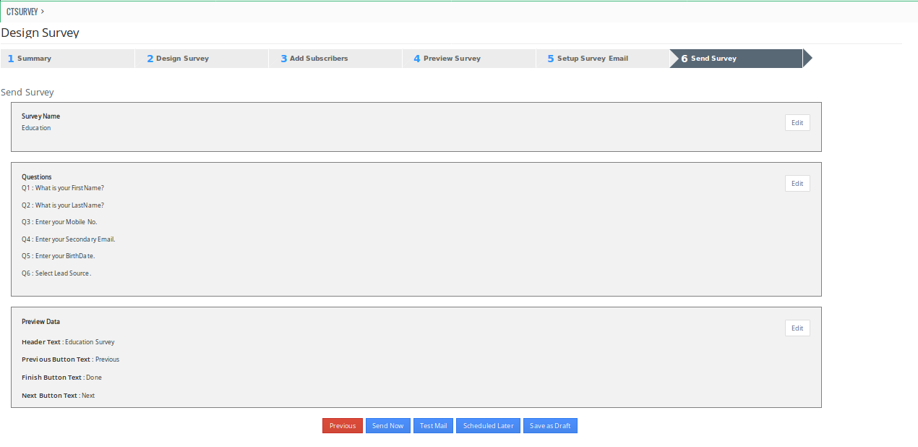Click the Previous Button Text line
Viewport: 918px width, 447px height.
click(71, 359)
